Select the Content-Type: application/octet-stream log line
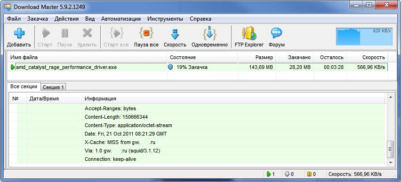This screenshot has width=401, height=182. coord(197,125)
